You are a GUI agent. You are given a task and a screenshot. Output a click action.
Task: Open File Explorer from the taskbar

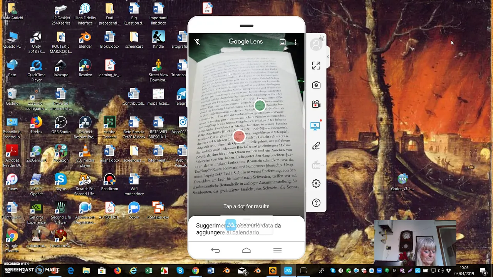click(86, 271)
